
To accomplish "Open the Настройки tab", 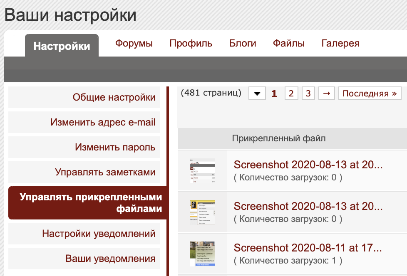I will [x=62, y=46].
